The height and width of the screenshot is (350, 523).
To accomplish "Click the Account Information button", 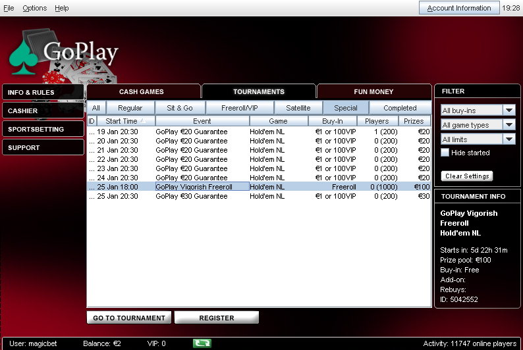I will (x=459, y=8).
